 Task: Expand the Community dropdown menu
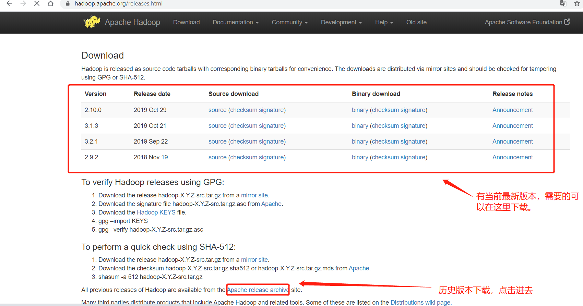pos(290,22)
